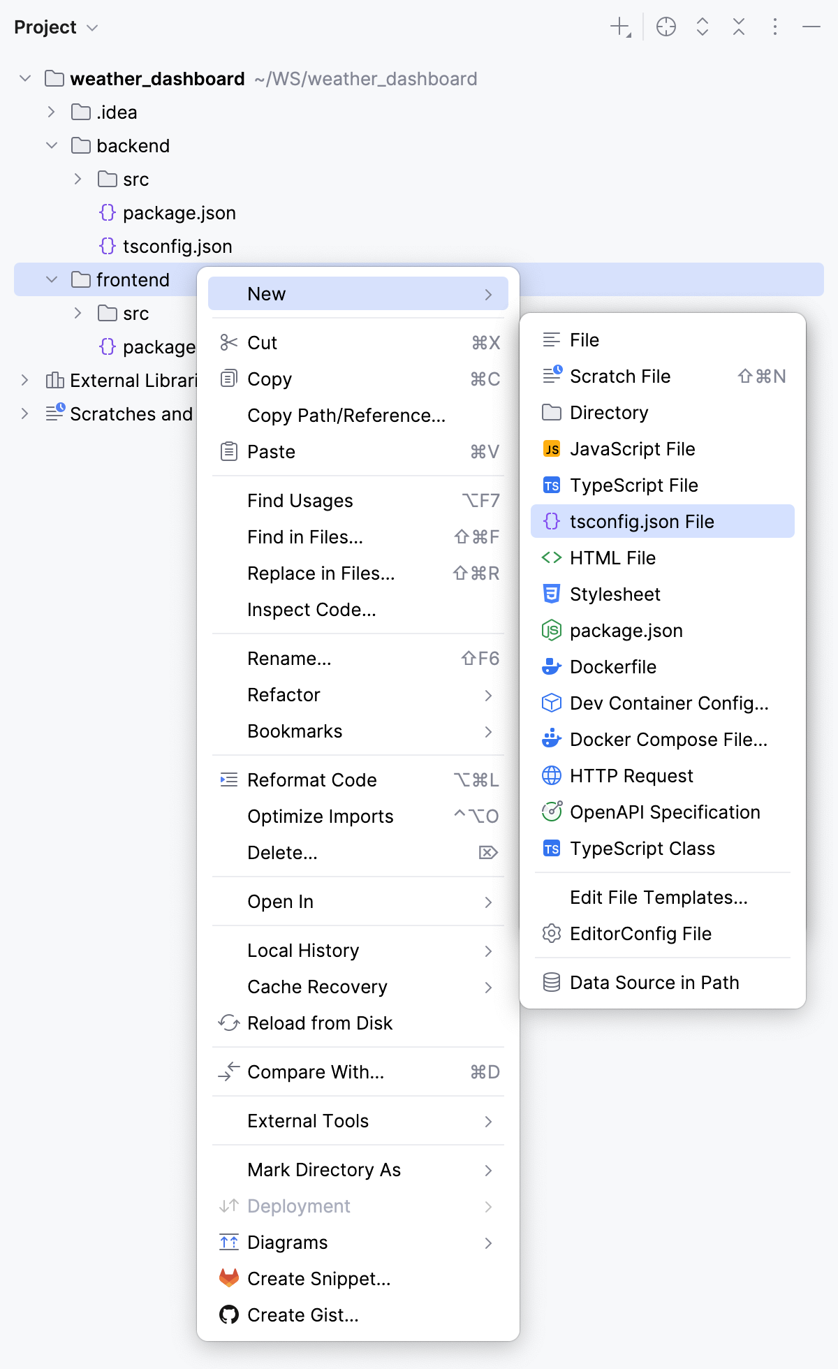The height and width of the screenshot is (1369, 838).
Task: Select the .idea folder row
Action: click(419, 112)
